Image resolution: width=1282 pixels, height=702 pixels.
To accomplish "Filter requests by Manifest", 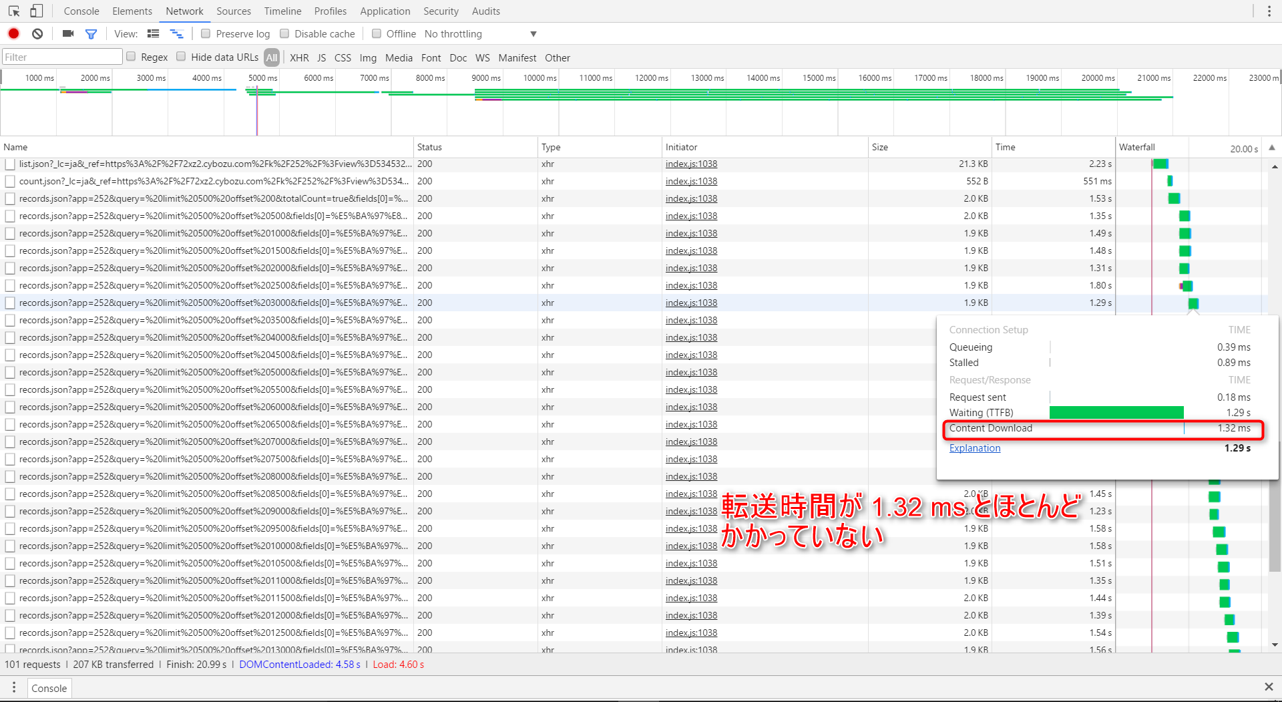I will [x=517, y=58].
